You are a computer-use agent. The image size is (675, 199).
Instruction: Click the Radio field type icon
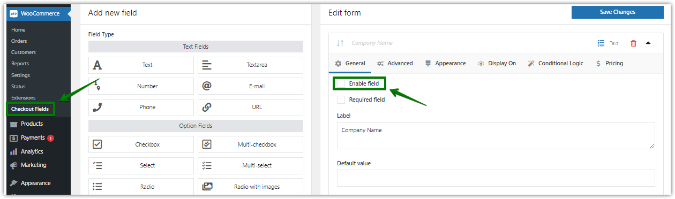point(97,187)
